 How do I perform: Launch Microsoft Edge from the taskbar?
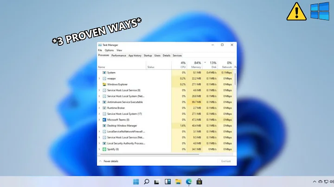coord(189,182)
